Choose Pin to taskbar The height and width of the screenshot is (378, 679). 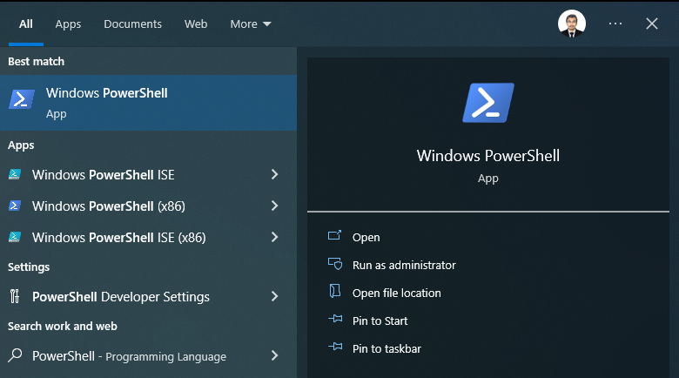387,349
